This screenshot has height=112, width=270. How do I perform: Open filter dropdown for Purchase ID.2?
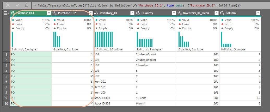tap(91, 13)
